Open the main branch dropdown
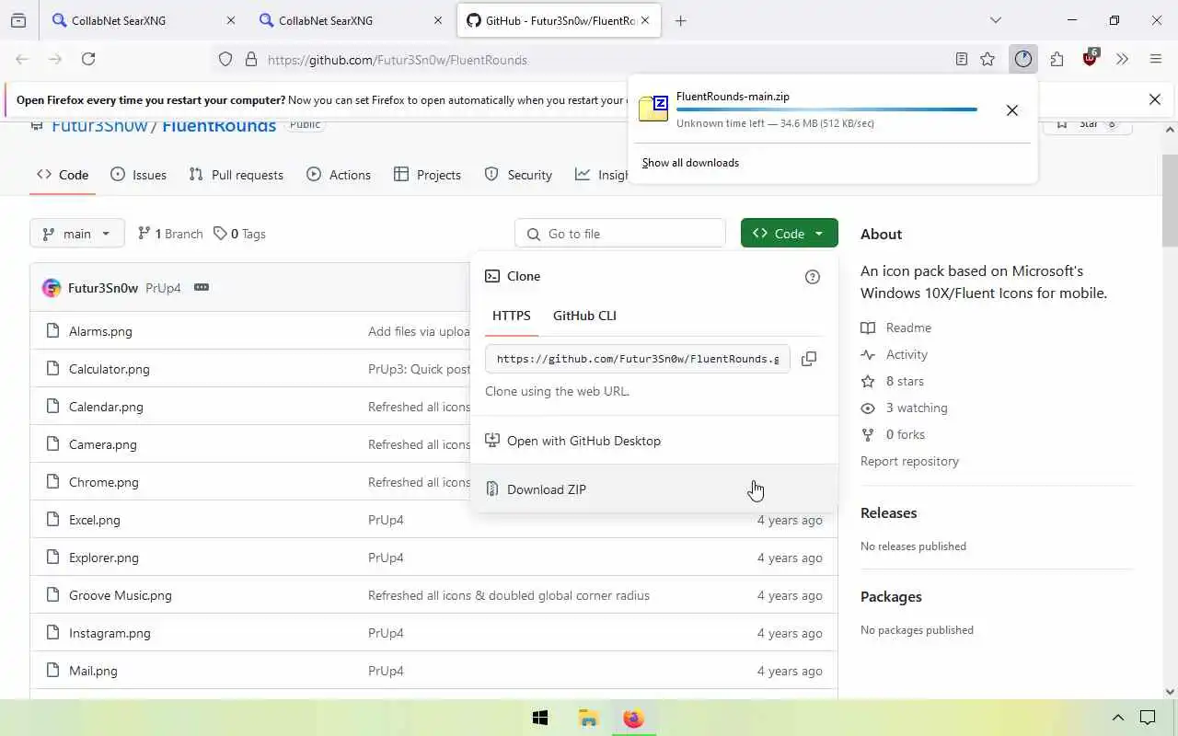This screenshot has height=736, width=1178. [x=76, y=234]
